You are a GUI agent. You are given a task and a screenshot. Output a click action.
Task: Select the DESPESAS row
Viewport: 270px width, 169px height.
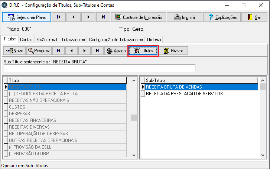click(x=67, y=114)
